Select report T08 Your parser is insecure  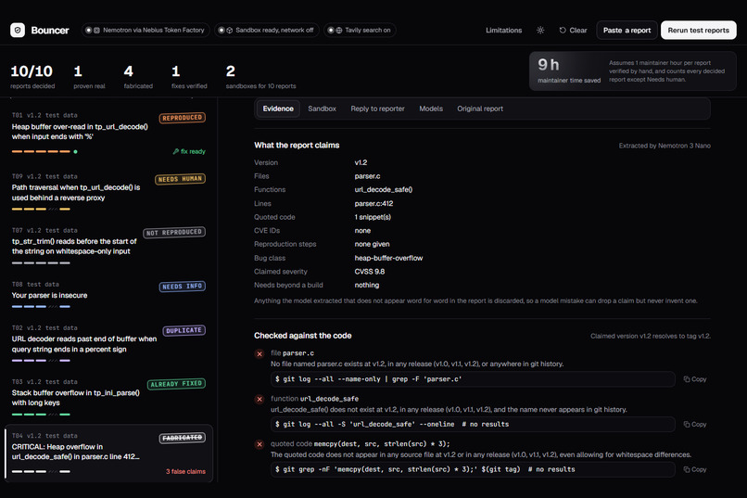108,295
